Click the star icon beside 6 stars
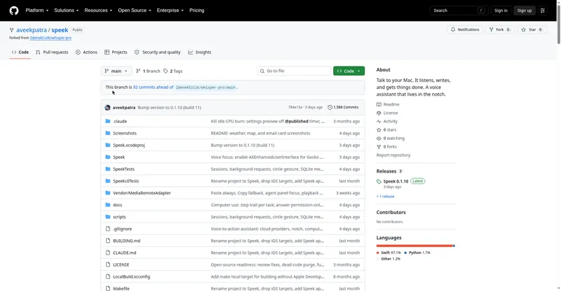The height and width of the screenshot is (291, 561). tap(379, 129)
